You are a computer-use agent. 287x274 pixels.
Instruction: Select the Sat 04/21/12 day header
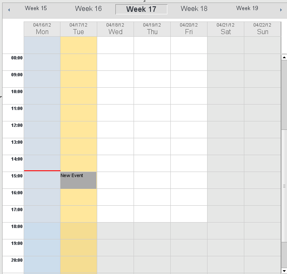coord(226,29)
